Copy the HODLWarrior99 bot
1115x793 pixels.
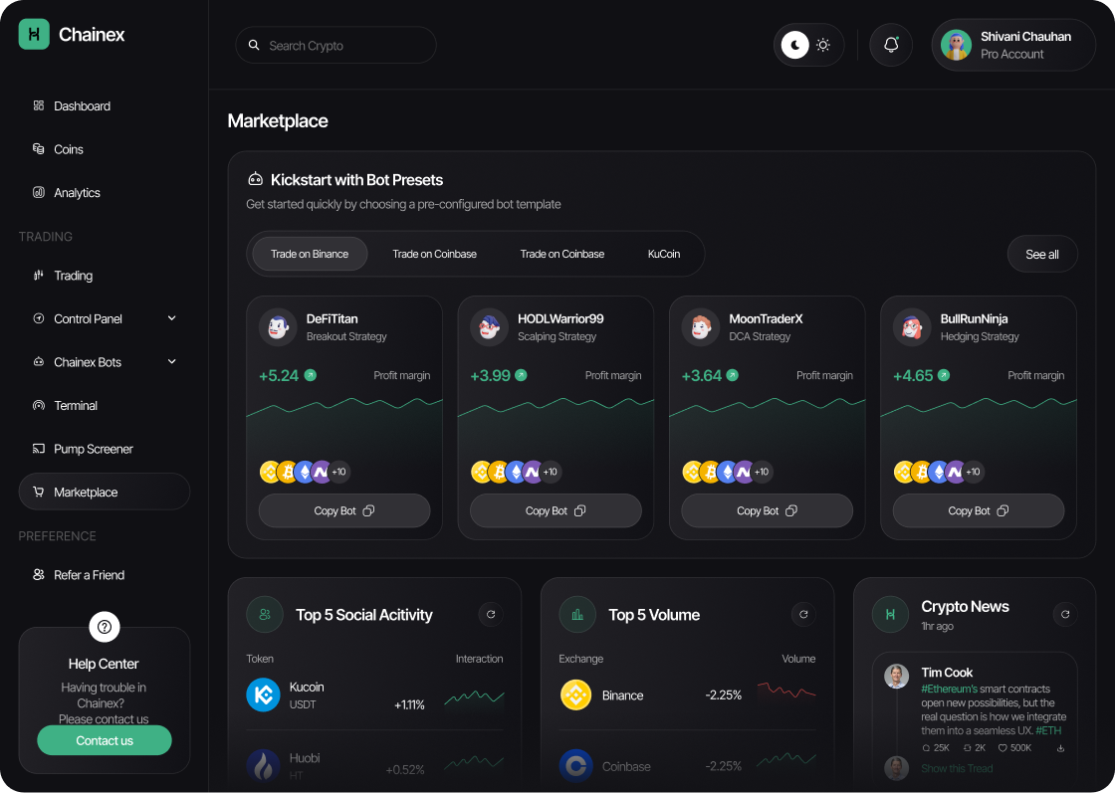[x=557, y=510]
